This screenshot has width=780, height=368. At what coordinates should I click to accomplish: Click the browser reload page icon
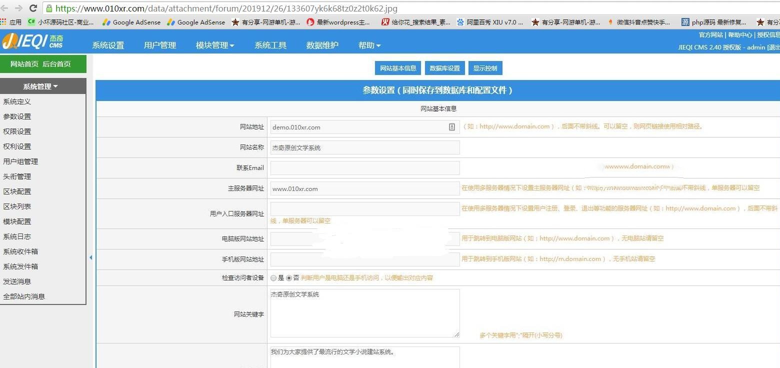(33, 8)
